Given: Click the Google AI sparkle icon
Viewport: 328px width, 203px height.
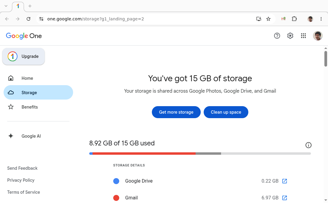Looking at the screenshot, I should coord(11,136).
